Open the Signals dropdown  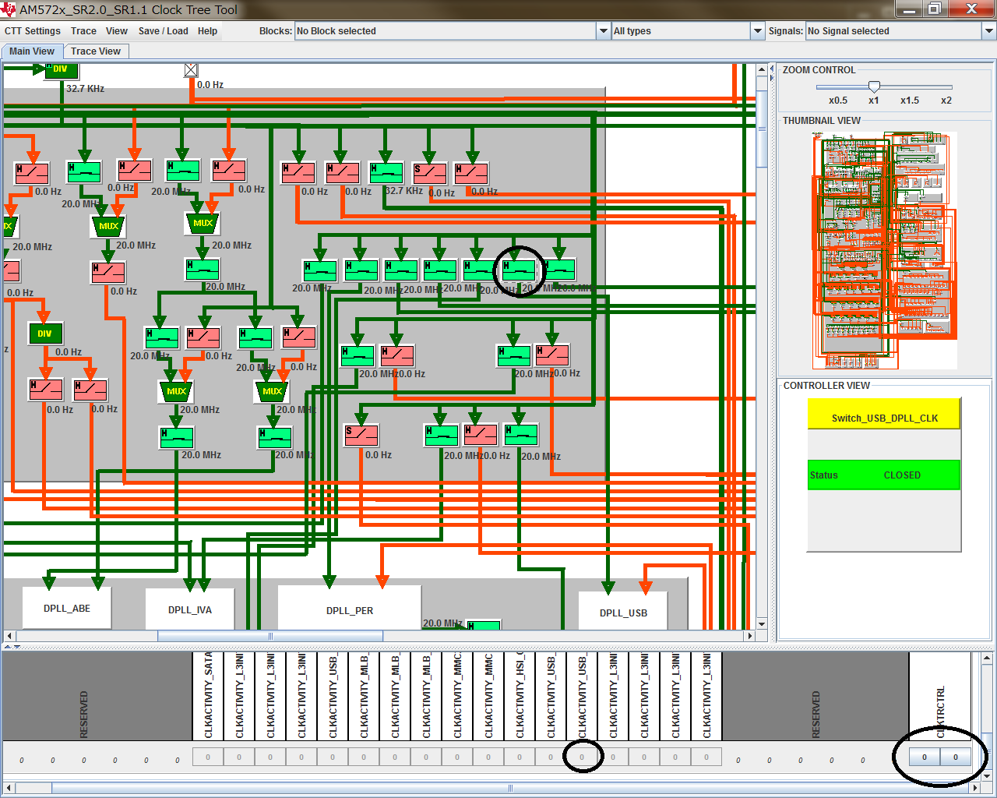[x=988, y=31]
